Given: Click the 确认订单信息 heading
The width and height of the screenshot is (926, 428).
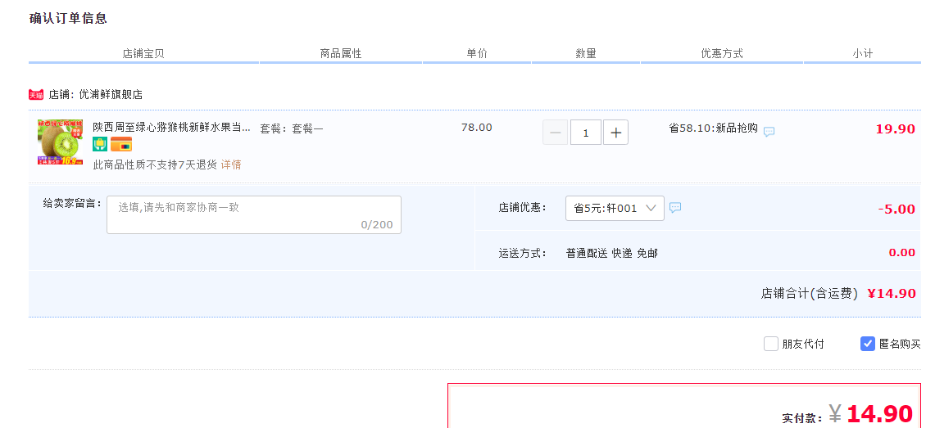Looking at the screenshot, I should [x=68, y=18].
